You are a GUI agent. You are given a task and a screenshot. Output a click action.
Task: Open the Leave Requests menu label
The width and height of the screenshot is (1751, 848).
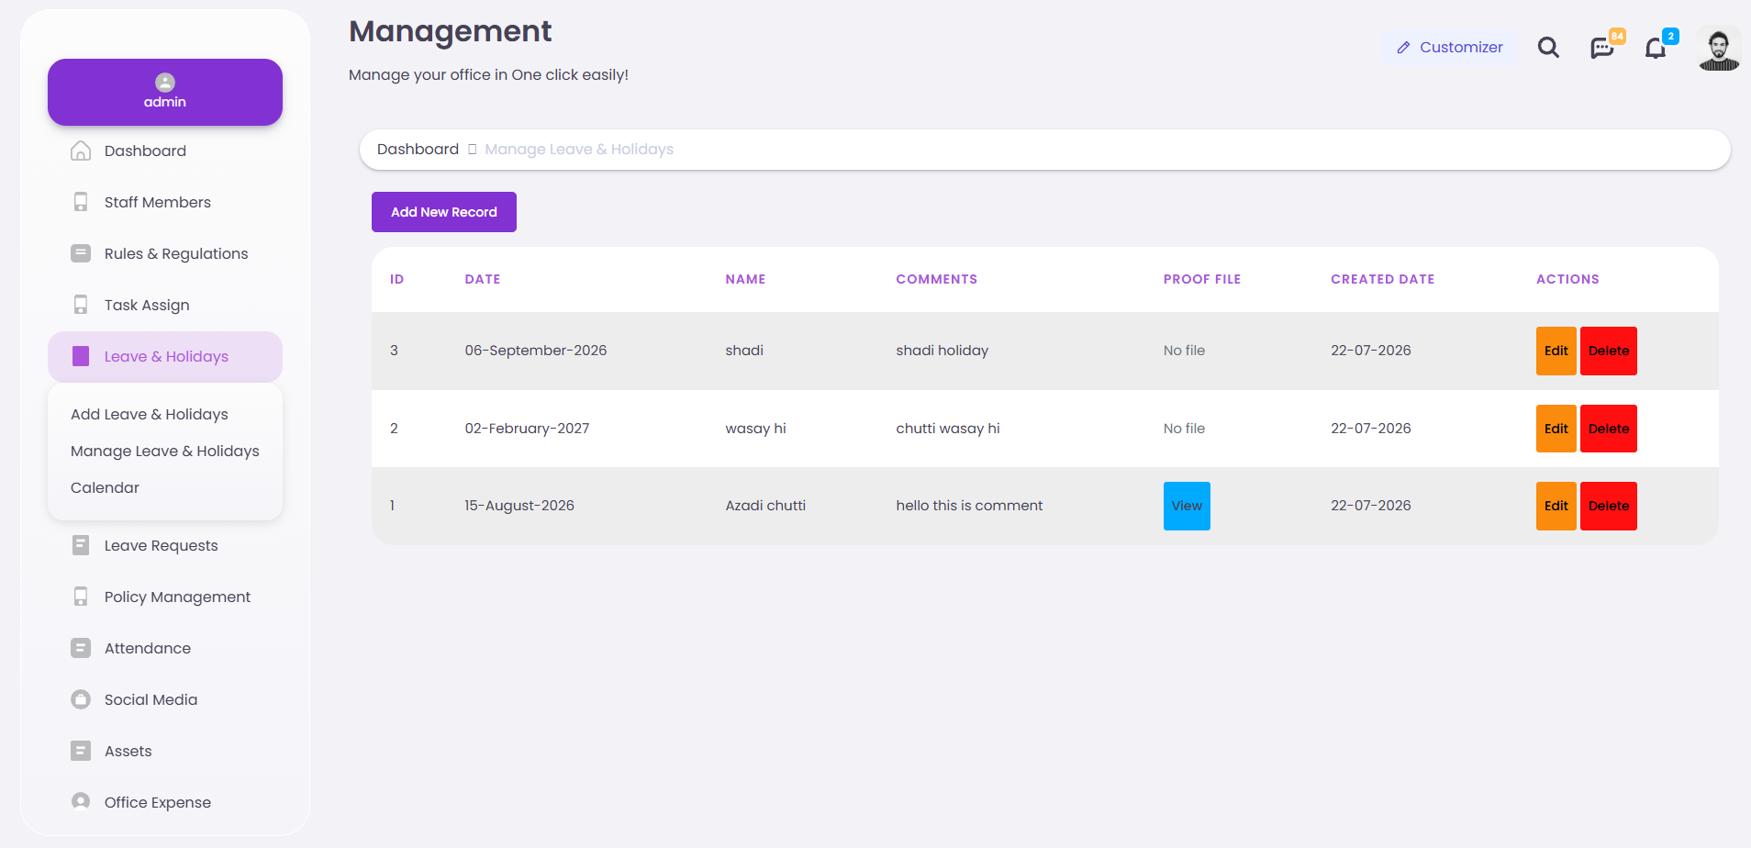162,545
